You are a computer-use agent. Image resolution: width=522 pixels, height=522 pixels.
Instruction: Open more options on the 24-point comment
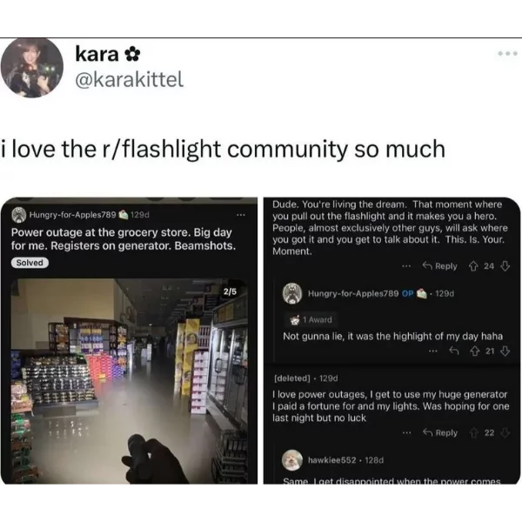tap(405, 266)
